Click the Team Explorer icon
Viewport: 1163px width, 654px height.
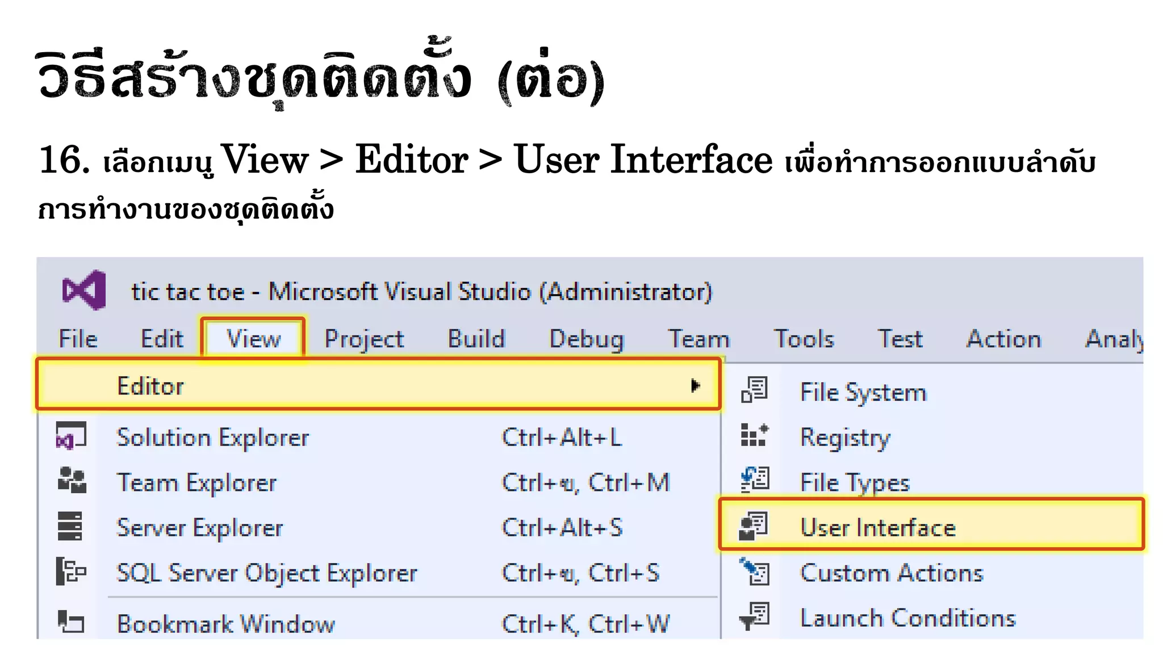pyautogui.click(x=72, y=480)
